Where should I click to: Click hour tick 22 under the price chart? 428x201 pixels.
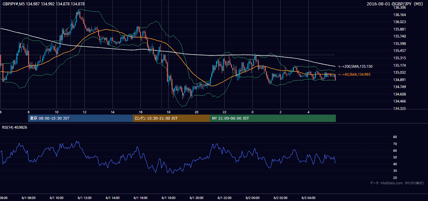coord(224,112)
